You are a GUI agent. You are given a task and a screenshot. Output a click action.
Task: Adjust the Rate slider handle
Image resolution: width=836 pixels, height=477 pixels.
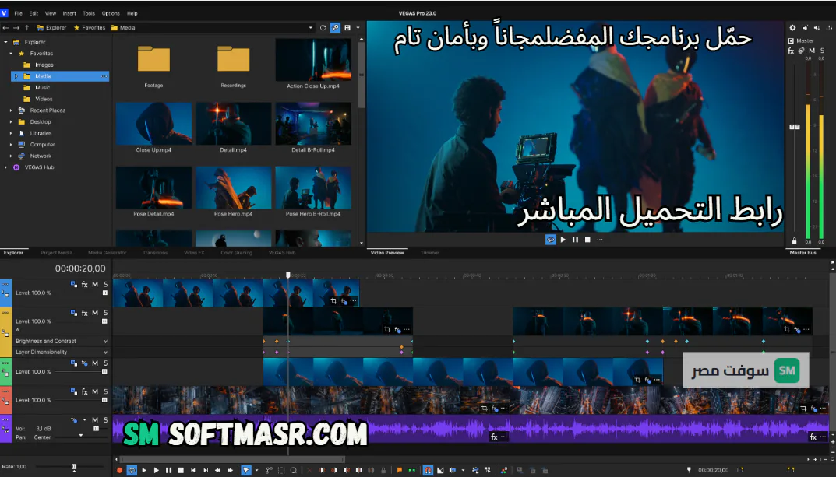point(73,467)
